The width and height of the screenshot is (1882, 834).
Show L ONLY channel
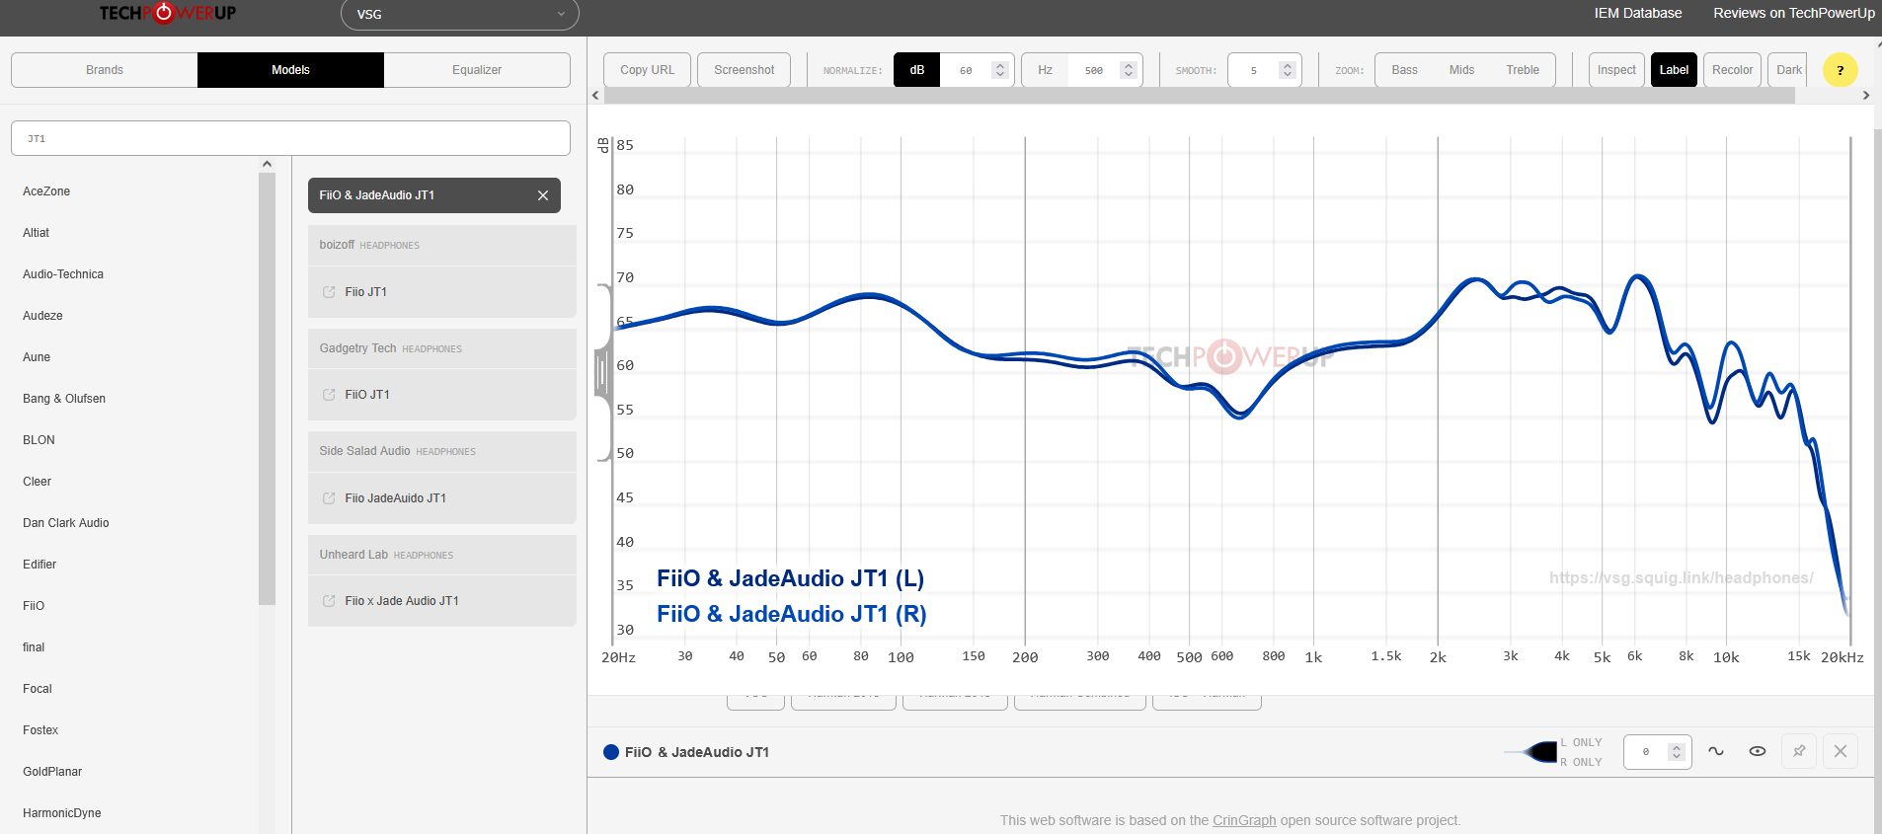click(1582, 742)
